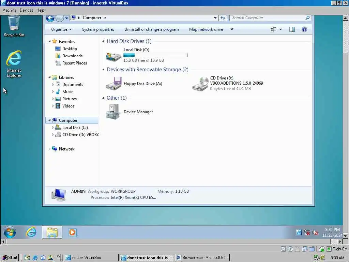
Task: Select the Local Disk (C:) drive icon
Action: (x=113, y=57)
